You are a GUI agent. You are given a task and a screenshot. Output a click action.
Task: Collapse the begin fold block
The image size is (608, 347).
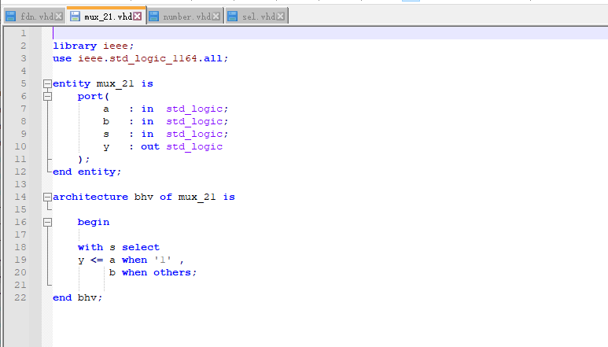point(47,222)
